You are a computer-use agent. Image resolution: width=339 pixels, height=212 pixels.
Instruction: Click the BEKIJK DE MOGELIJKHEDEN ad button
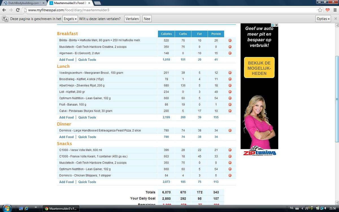coord(259,68)
